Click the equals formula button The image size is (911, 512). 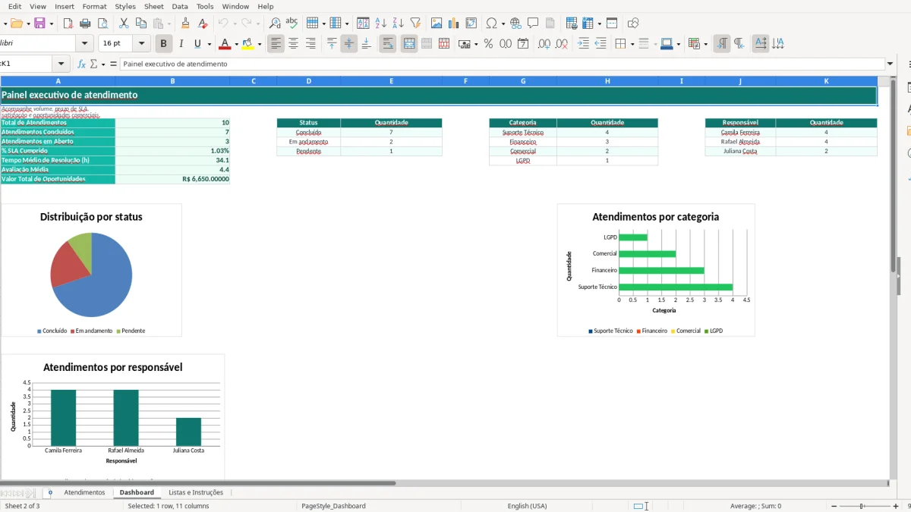[113, 64]
